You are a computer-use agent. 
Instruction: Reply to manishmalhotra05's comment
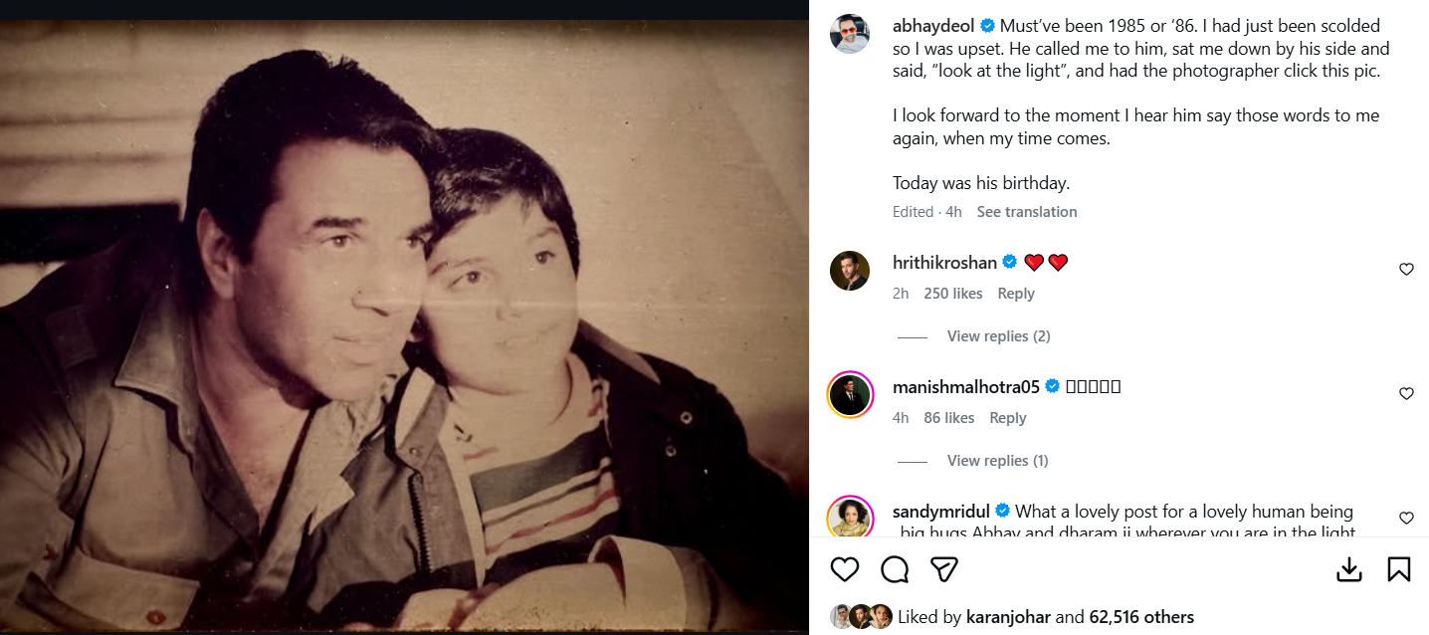click(x=1007, y=418)
